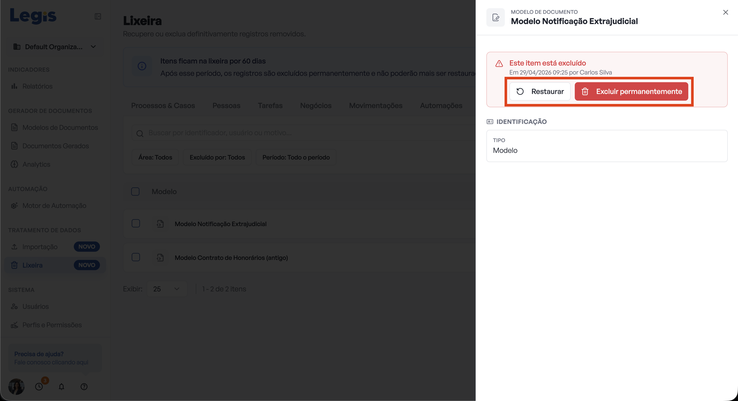Click the document edit icon in panel header
The height and width of the screenshot is (401, 738).
pos(496,17)
